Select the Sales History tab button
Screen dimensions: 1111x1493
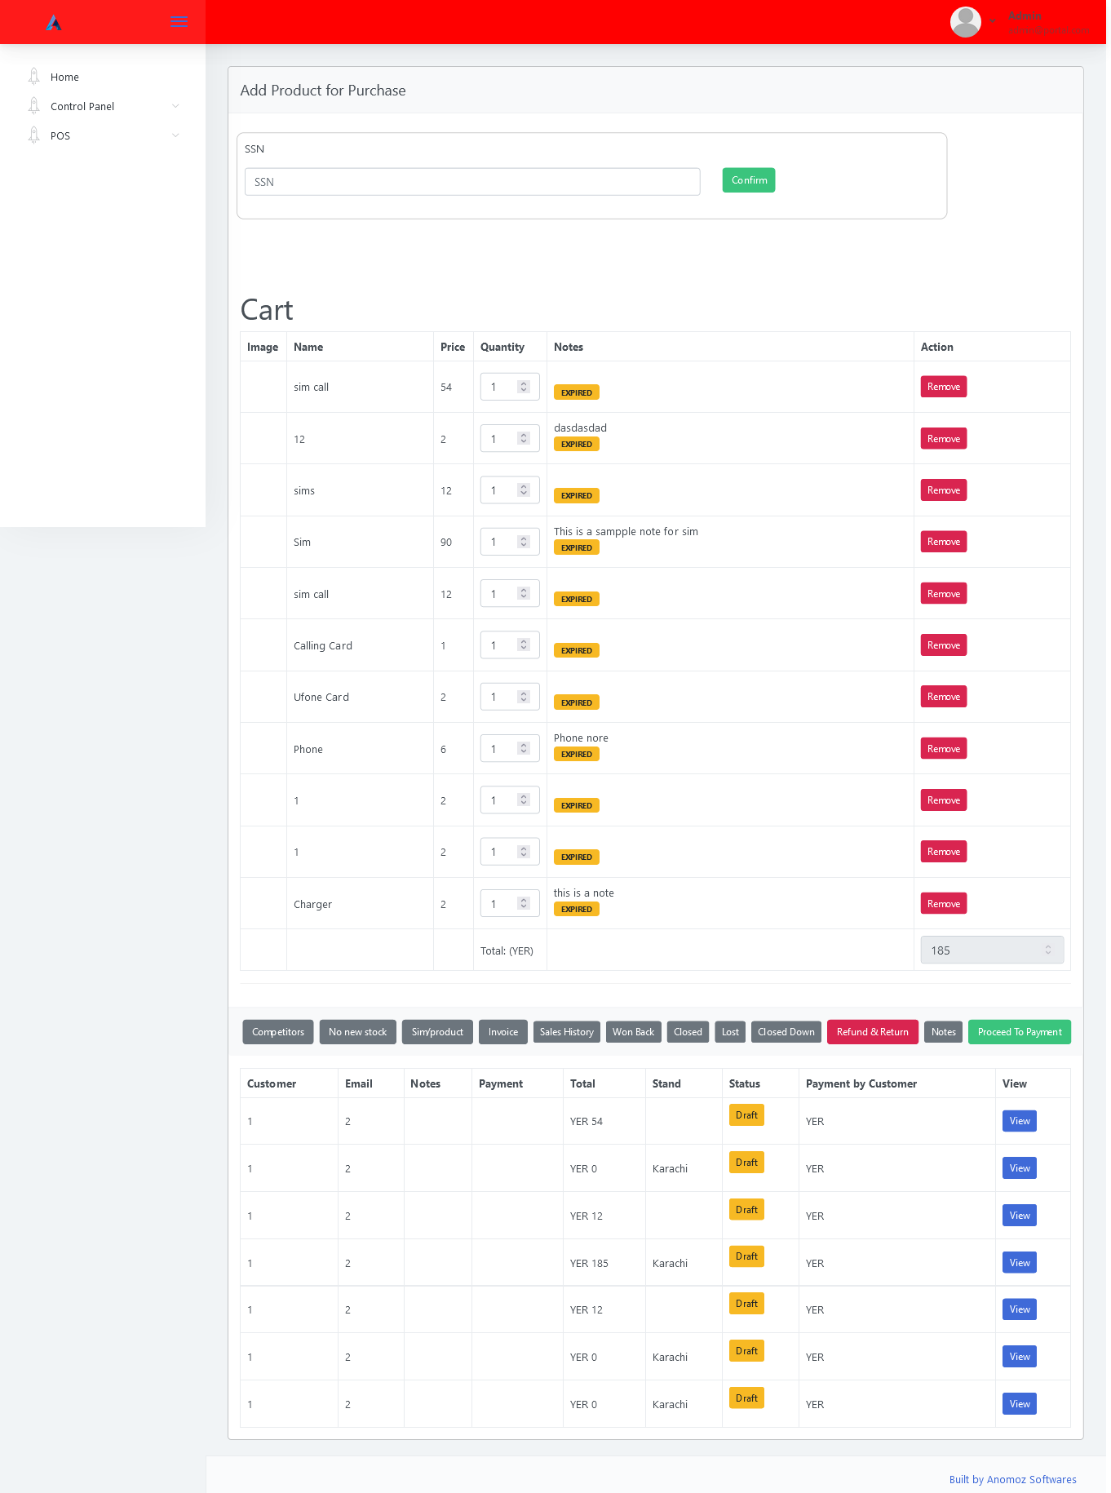pos(566,1032)
